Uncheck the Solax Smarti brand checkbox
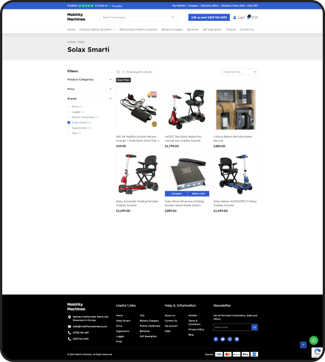The width and height of the screenshot is (325, 362). (x=69, y=122)
